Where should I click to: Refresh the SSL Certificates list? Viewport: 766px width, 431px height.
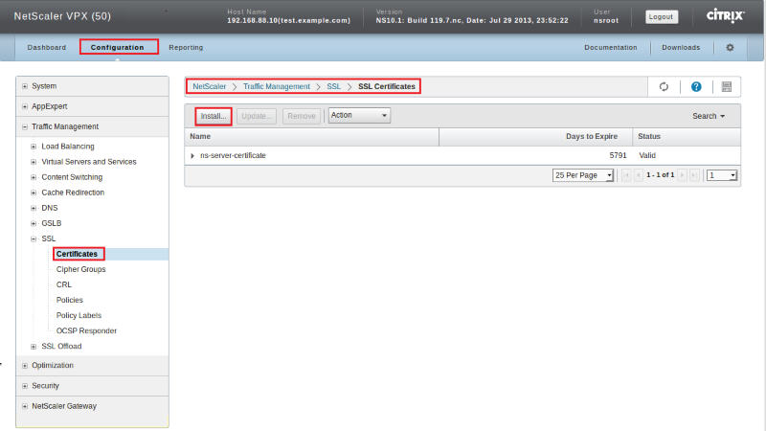pos(664,86)
